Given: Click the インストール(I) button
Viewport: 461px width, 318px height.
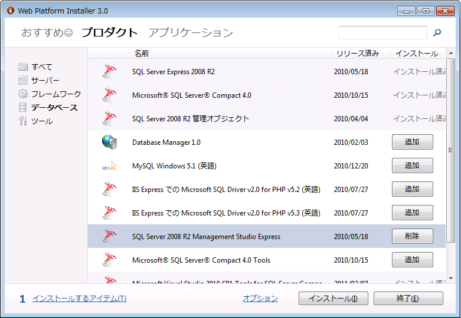Looking at the screenshot, I should coord(333,299).
